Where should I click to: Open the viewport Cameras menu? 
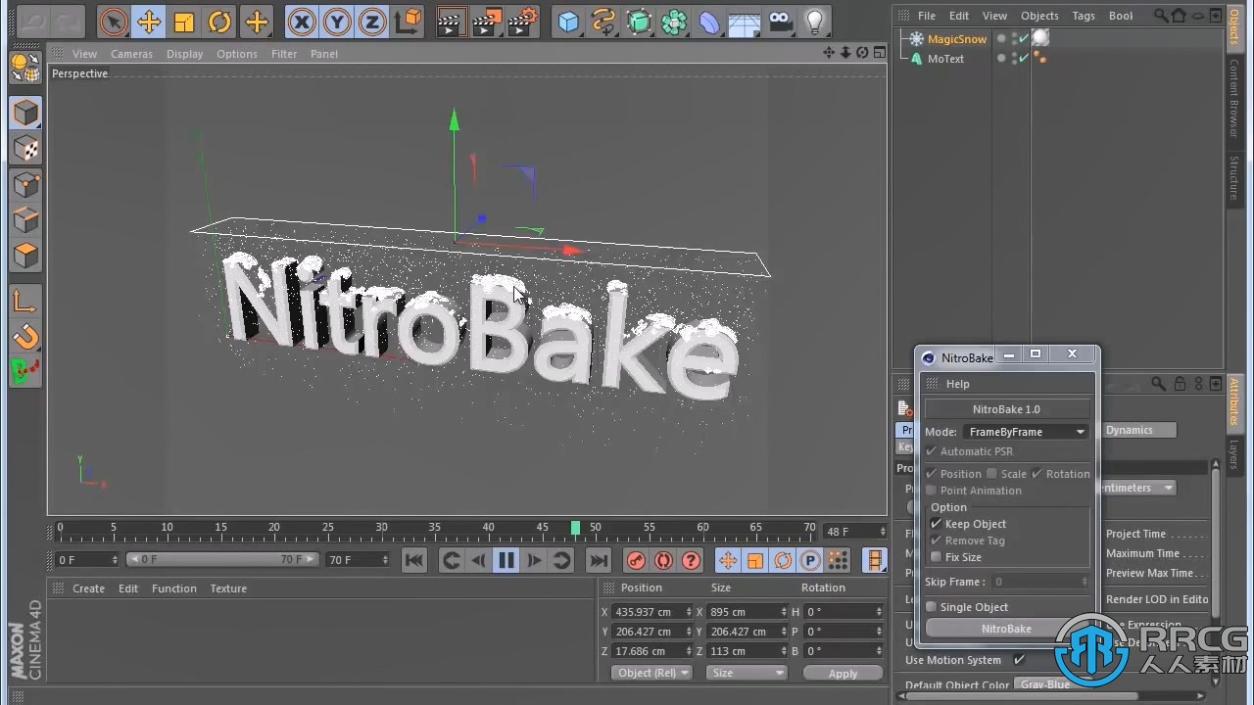(x=131, y=54)
